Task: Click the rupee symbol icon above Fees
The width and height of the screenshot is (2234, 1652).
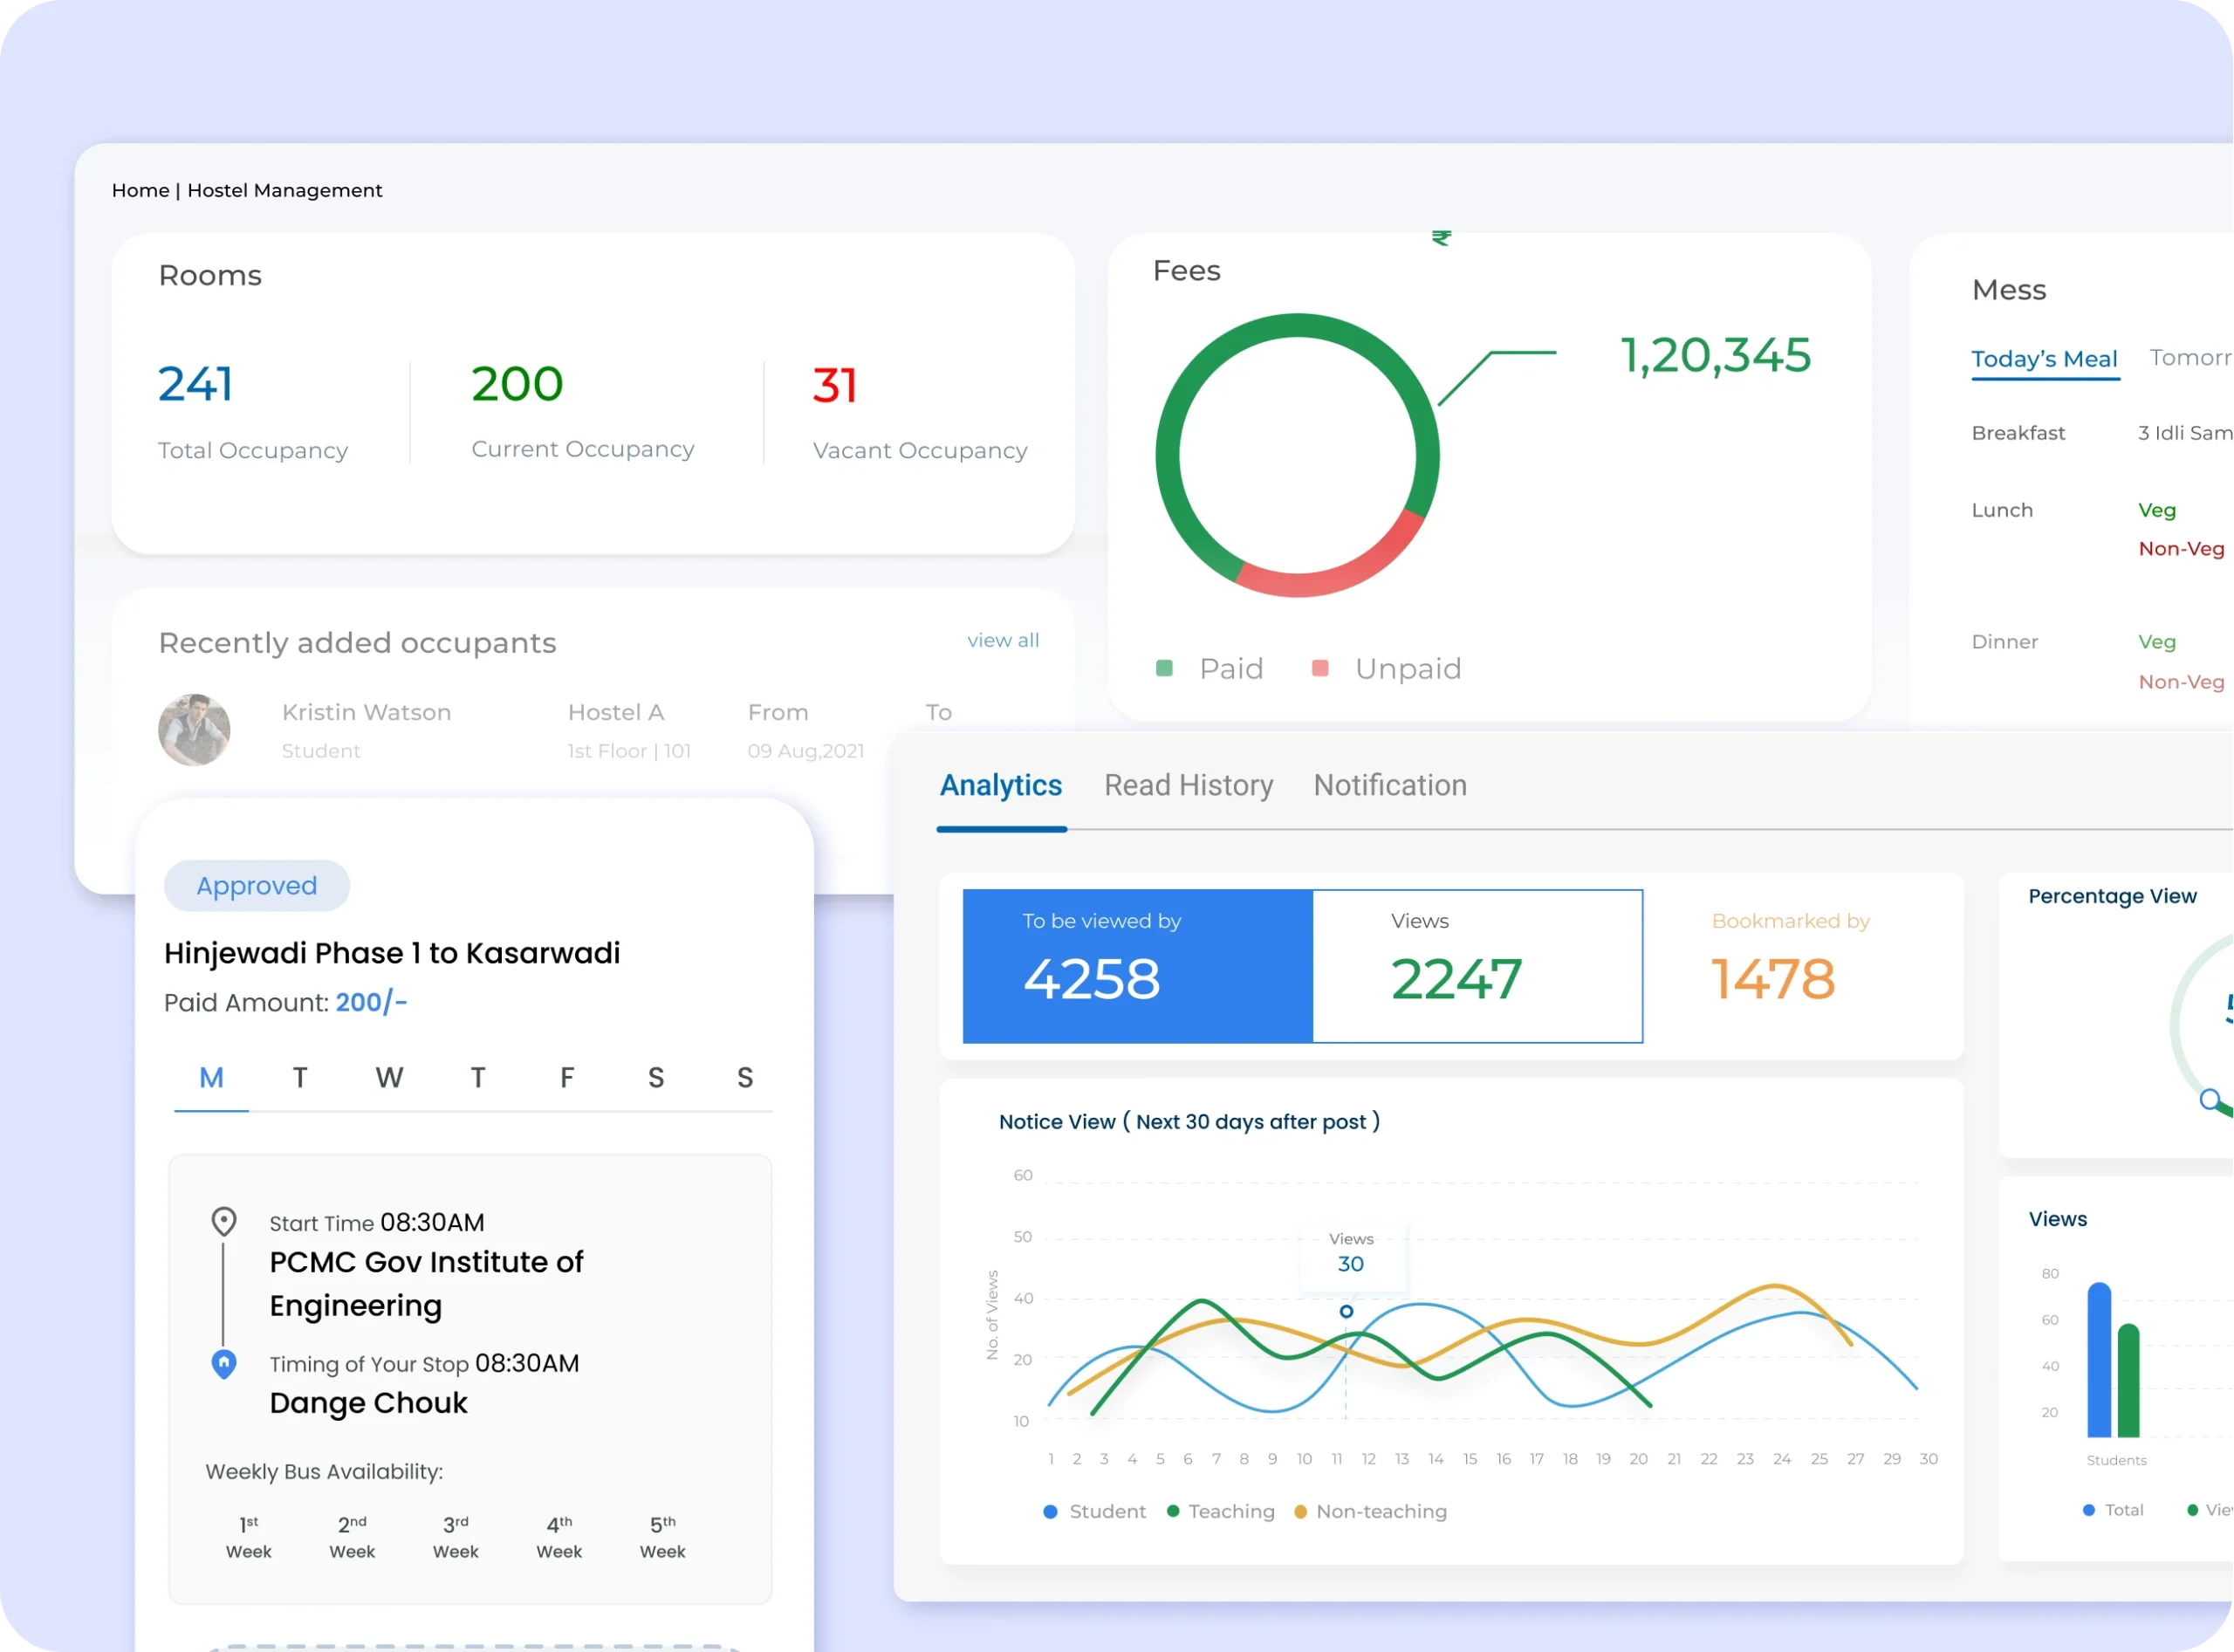Action: (x=1441, y=238)
